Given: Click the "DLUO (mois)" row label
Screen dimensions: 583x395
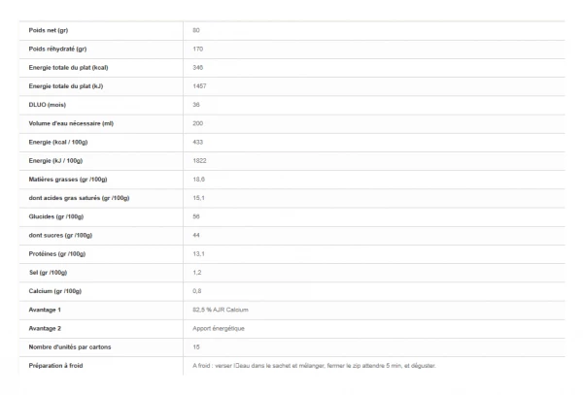Looking at the screenshot, I should (51, 105).
